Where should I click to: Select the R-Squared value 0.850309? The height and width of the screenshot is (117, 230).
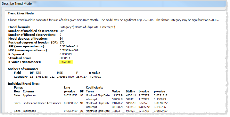point(66,54)
